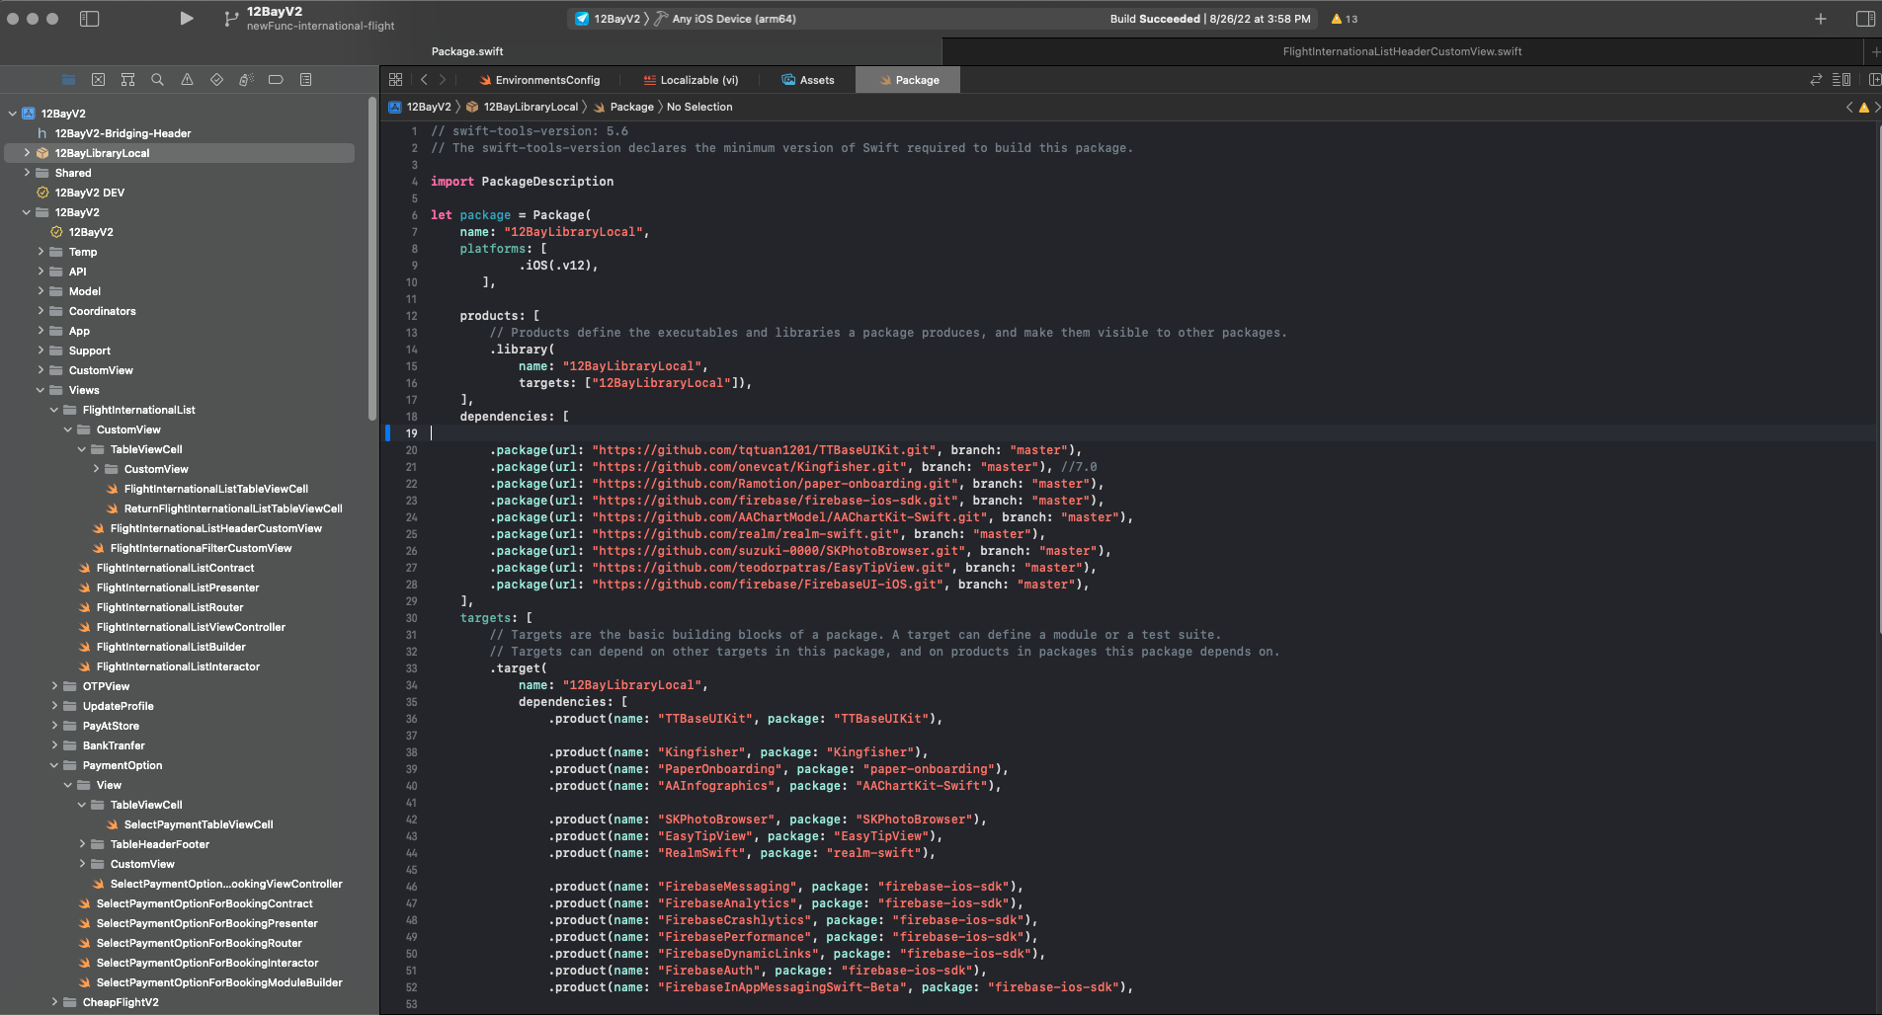This screenshot has height=1015, width=1882.
Task: Open FlightInternationaListHeaderCustomView.swift window tab
Action: pyautogui.click(x=1402, y=51)
